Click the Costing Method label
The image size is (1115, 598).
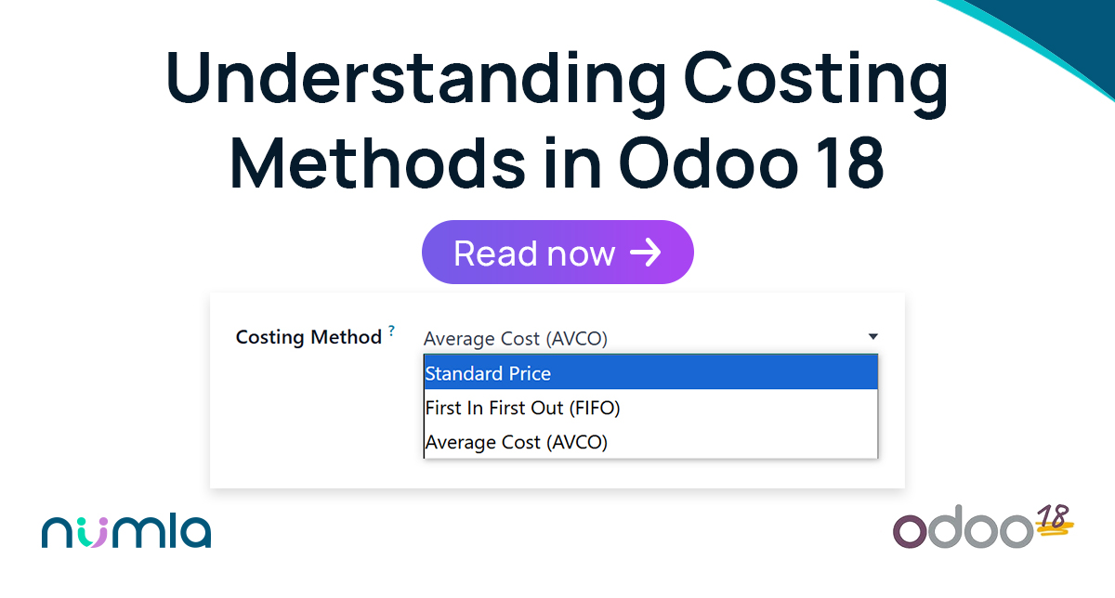(310, 337)
